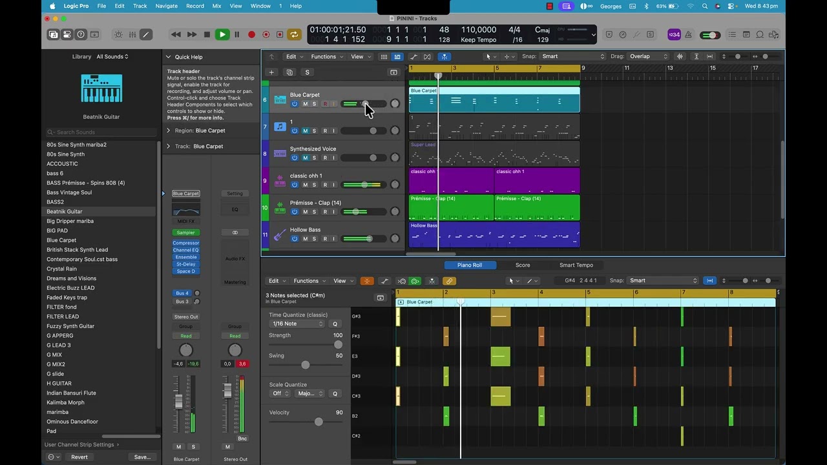Toggle the global Solo S button above tracks

click(x=307, y=72)
